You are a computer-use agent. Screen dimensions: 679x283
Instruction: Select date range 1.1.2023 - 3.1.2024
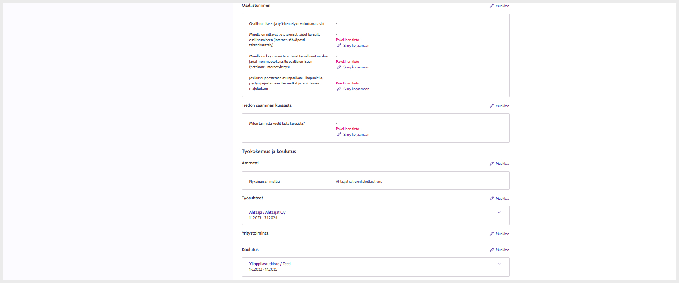click(263, 218)
